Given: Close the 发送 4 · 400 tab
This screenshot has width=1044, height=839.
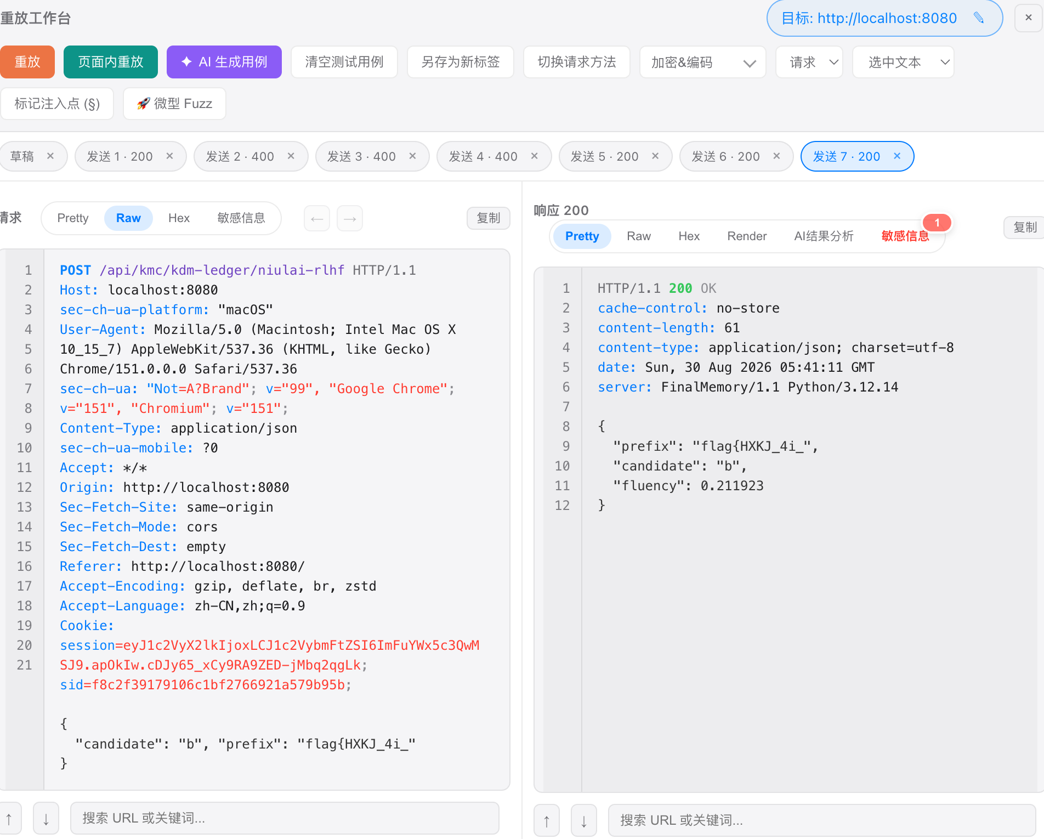Looking at the screenshot, I should tap(535, 156).
